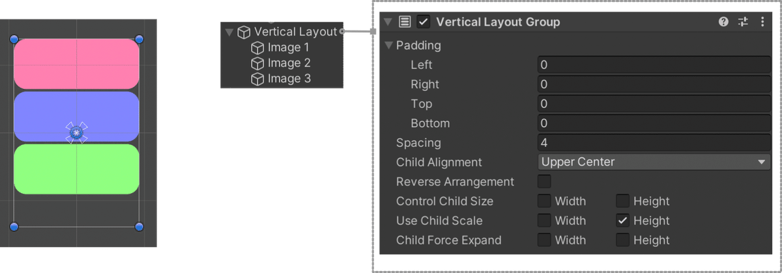
Task: Click the cube icon beside Vertical Layout
Action: 244,32
